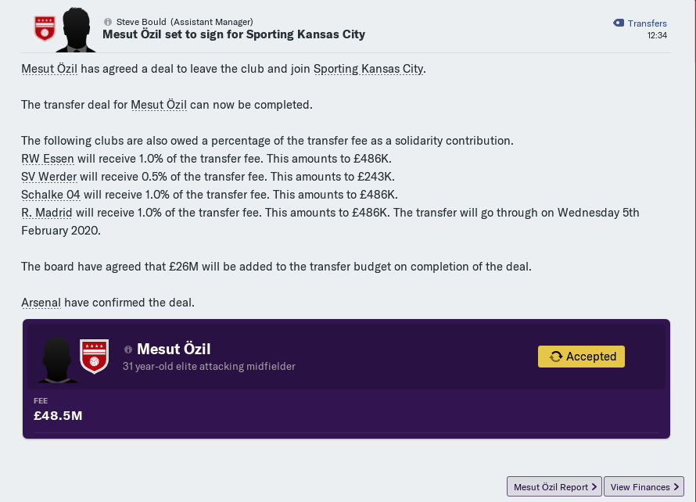Image resolution: width=696 pixels, height=502 pixels.
Task: Click the yellow Accepted status button
Action: (x=581, y=357)
